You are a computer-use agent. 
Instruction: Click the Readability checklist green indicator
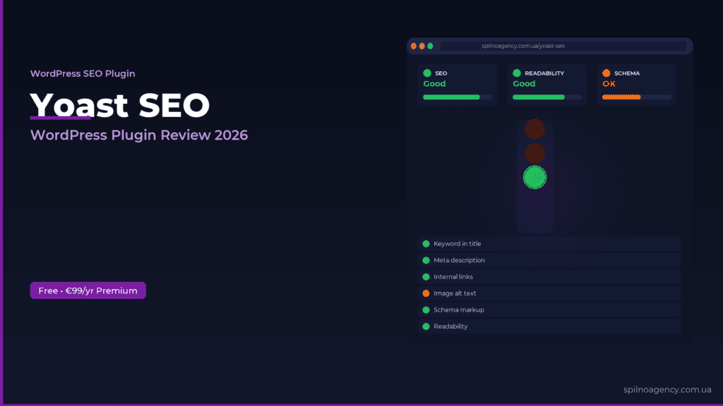pos(426,326)
